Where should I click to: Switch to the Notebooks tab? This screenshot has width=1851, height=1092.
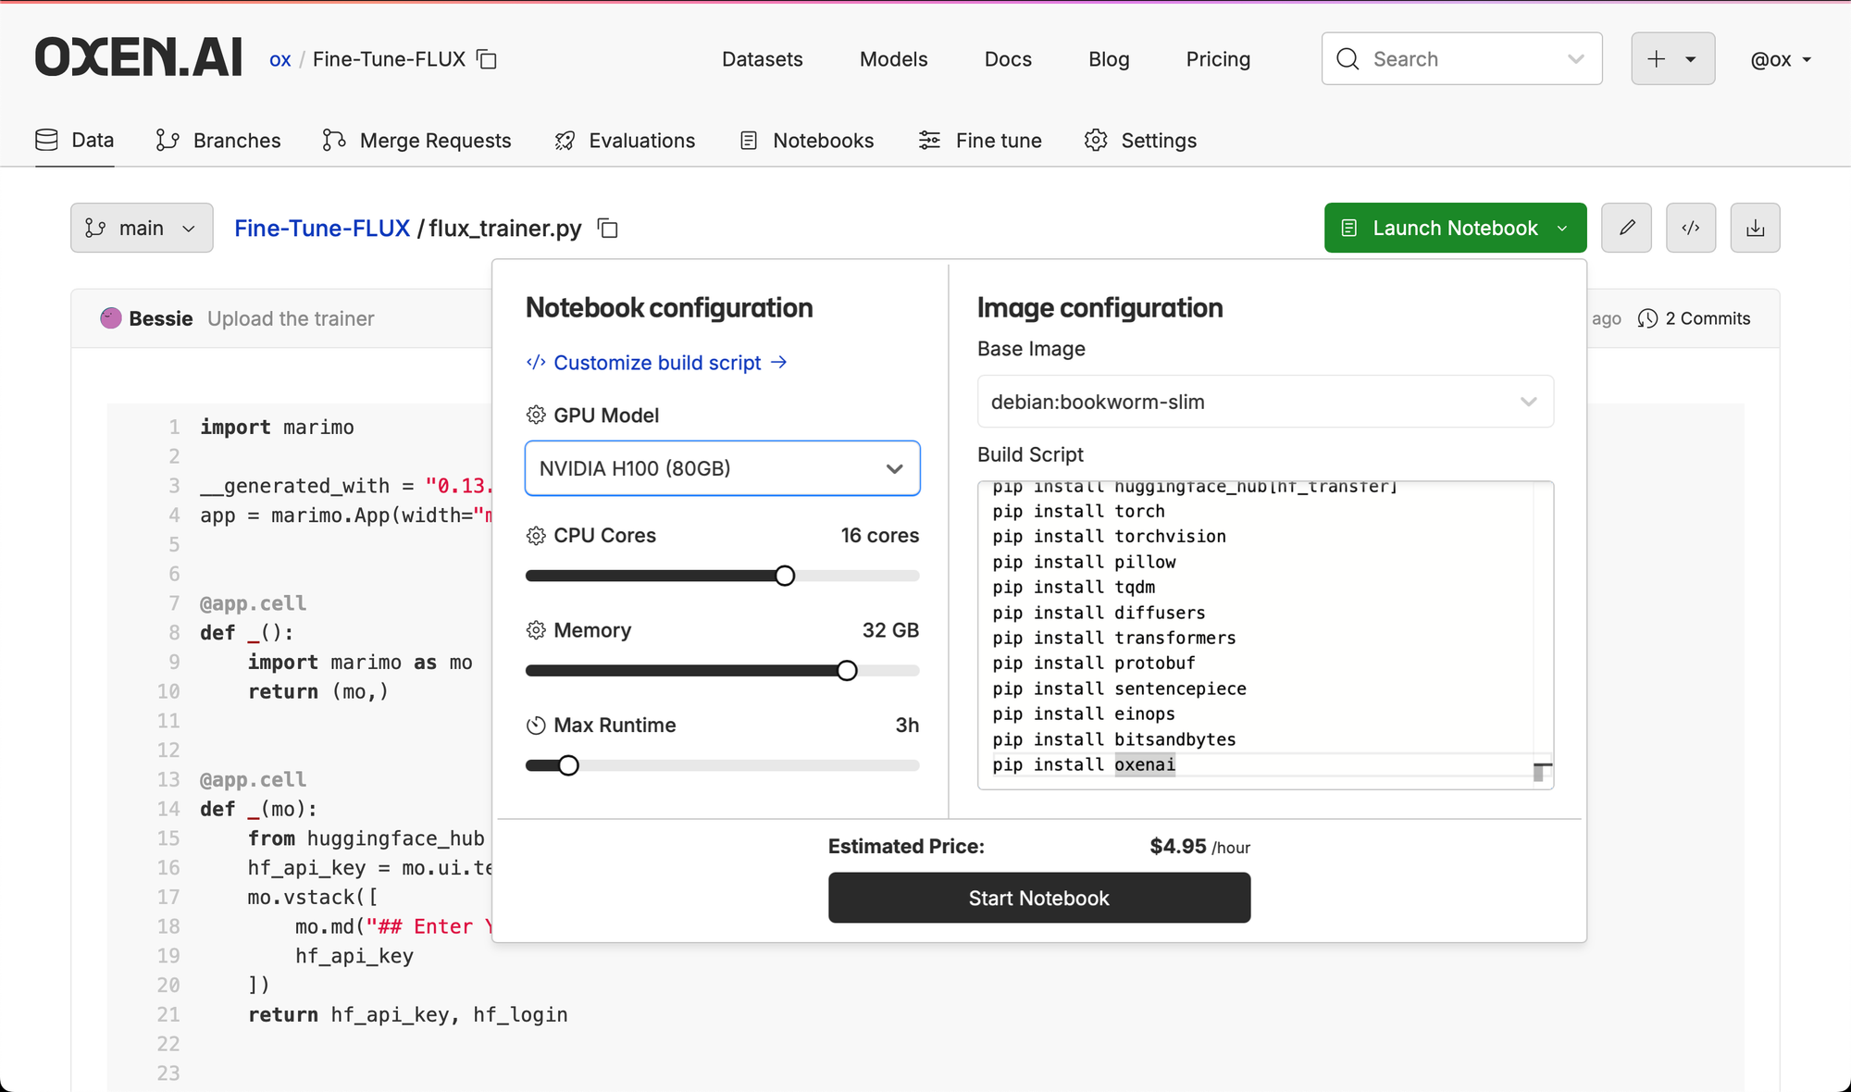(807, 141)
